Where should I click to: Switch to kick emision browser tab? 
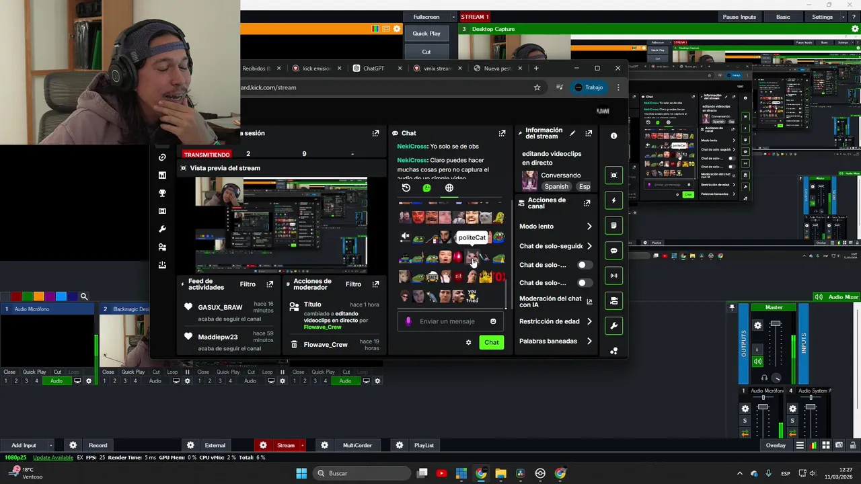(x=316, y=69)
